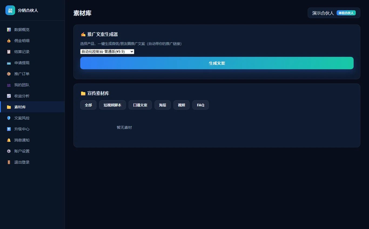Click the 暂无素材 empty-state text

click(124, 127)
